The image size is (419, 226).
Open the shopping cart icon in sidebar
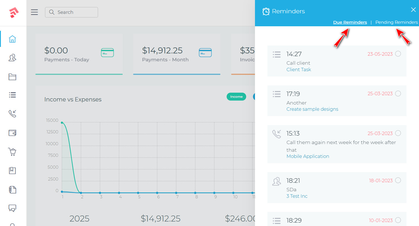[12, 152]
